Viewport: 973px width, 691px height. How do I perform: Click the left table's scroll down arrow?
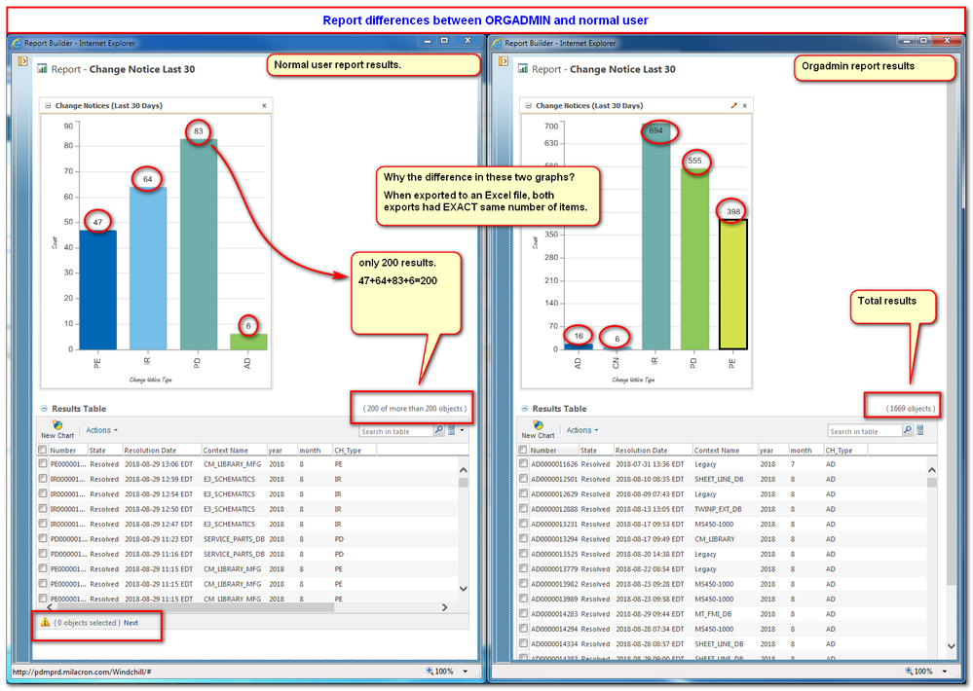(463, 588)
